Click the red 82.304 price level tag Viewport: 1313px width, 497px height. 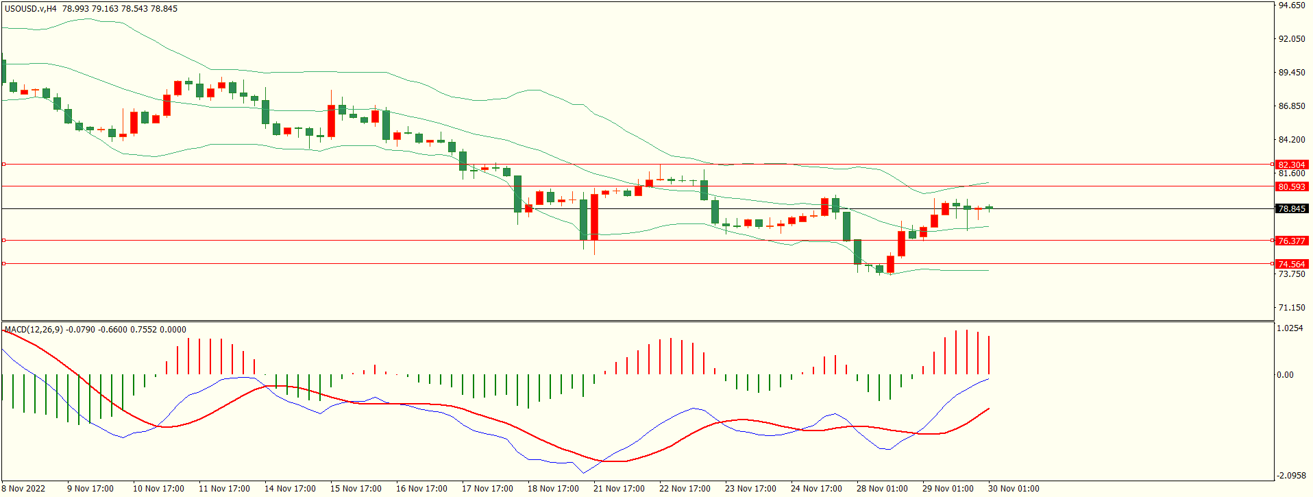click(1291, 165)
